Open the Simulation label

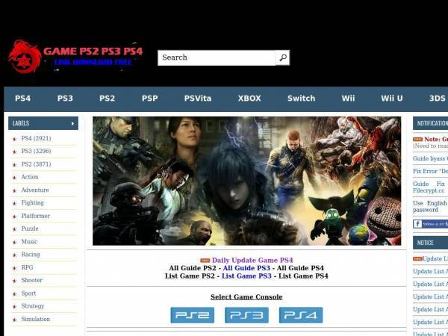pos(35,319)
